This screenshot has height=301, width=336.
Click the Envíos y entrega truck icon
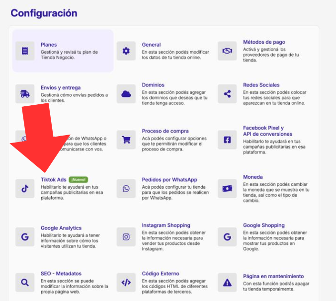tap(25, 94)
